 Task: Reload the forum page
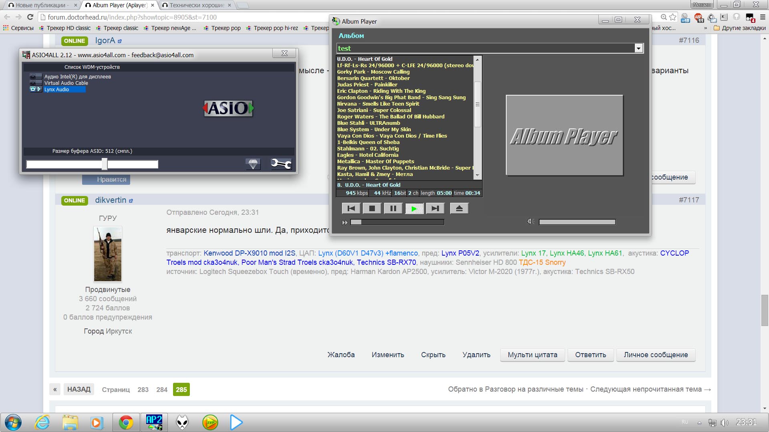coord(30,17)
